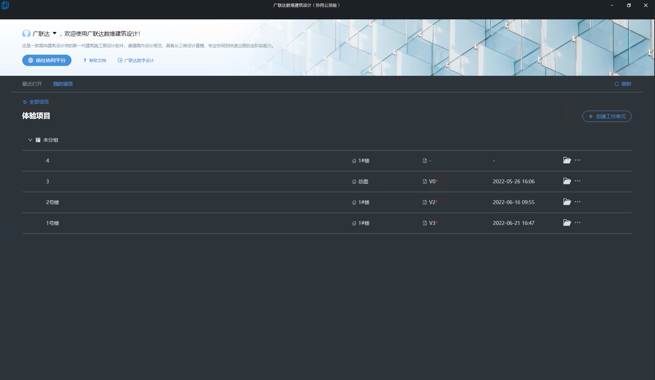The width and height of the screenshot is (655, 380).
Task: Click the 未分组 group icon
Action: [38, 140]
